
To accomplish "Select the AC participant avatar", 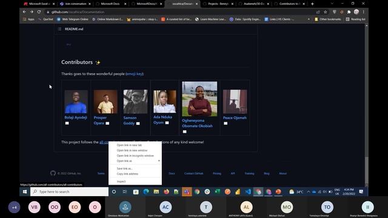I will (x=166, y=207).
